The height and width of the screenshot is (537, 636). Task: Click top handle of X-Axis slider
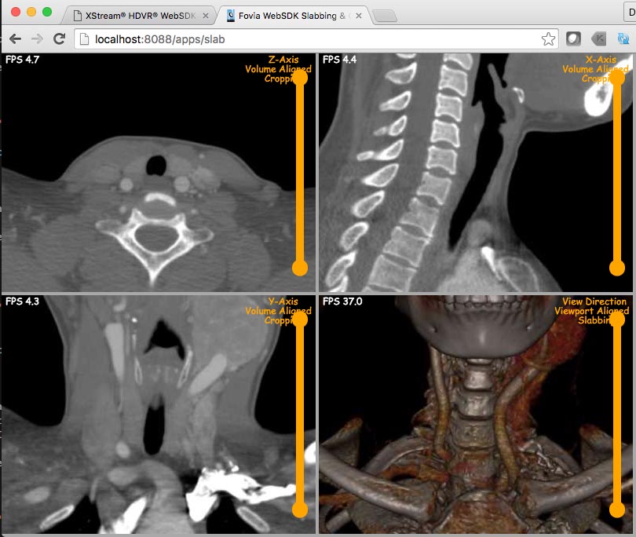616,77
